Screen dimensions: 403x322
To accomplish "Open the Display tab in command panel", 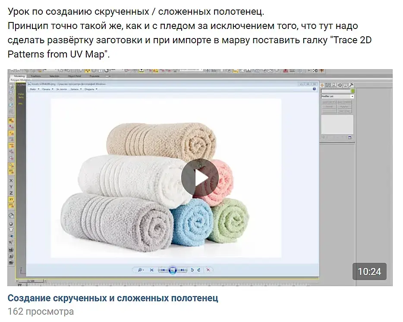I will 346,85.
